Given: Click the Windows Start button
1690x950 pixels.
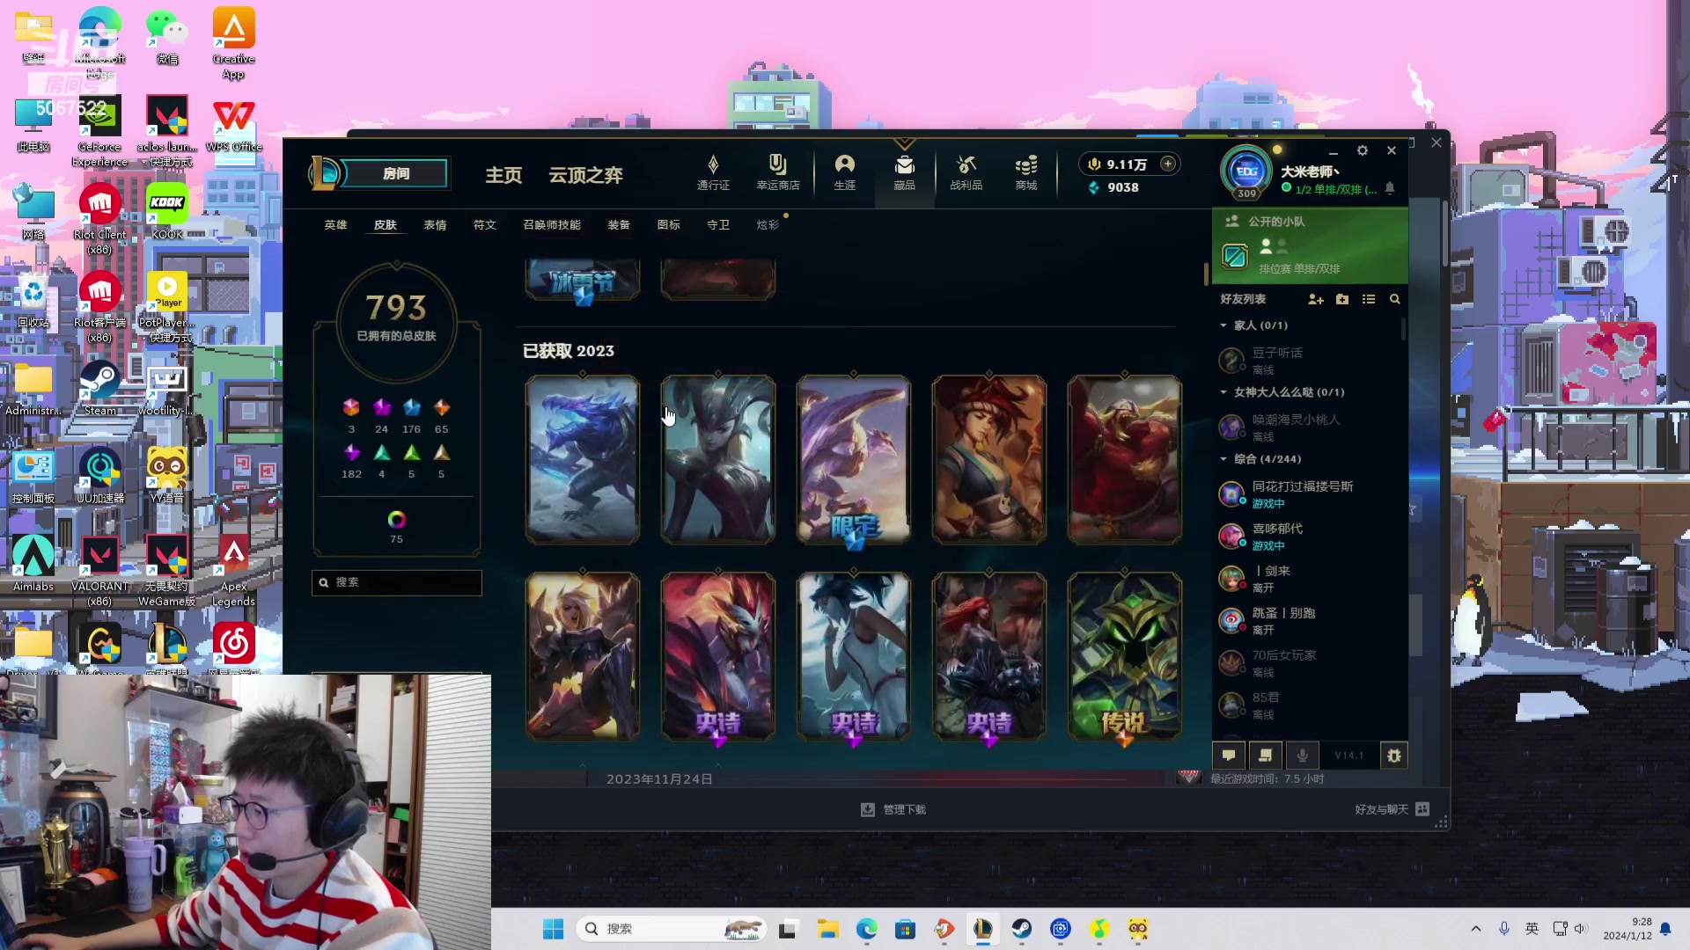Looking at the screenshot, I should tap(553, 929).
